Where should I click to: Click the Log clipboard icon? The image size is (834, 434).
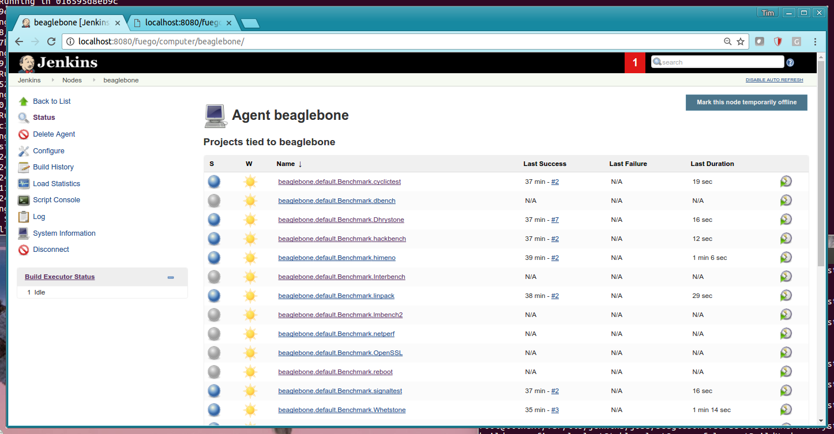(x=24, y=217)
